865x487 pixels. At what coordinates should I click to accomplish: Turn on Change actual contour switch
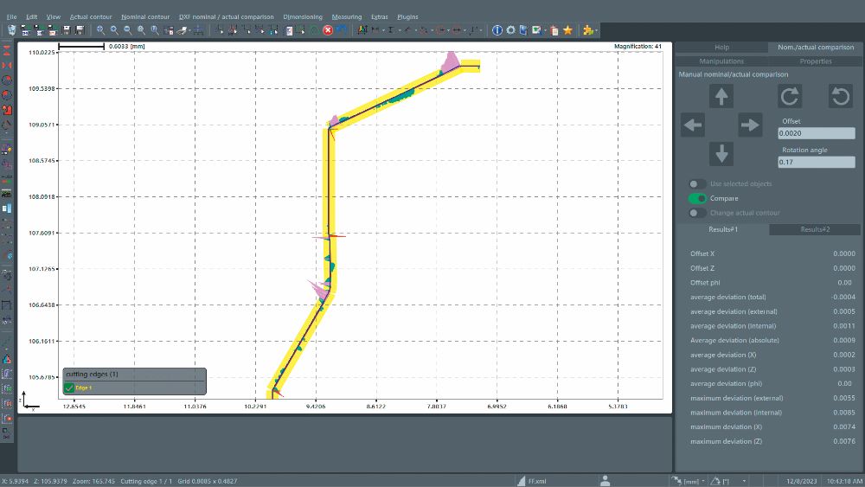coord(697,213)
